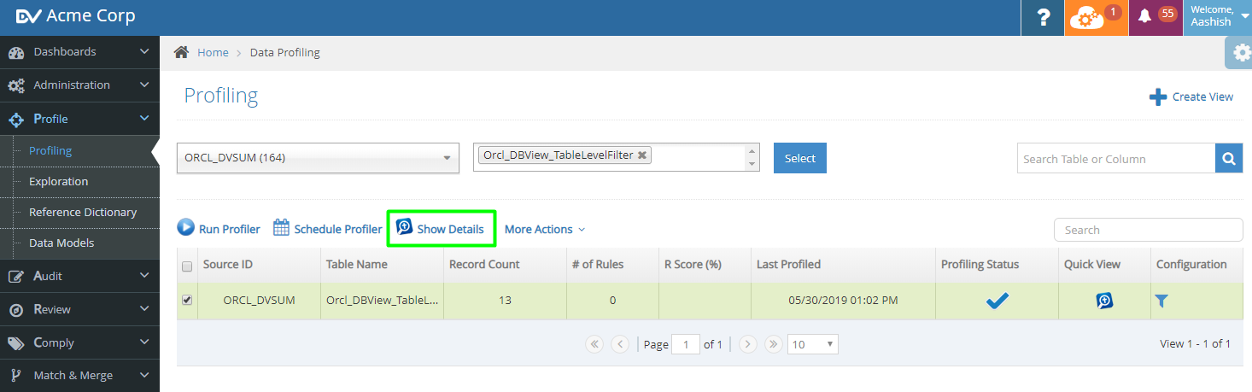Click the 05/30/2019 01:02 PM cell
This screenshot has width=1252, height=392.
pos(843,301)
